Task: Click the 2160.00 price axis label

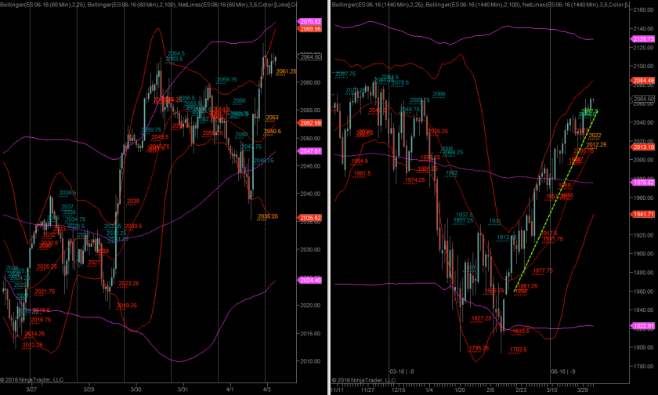Action: pos(643,9)
